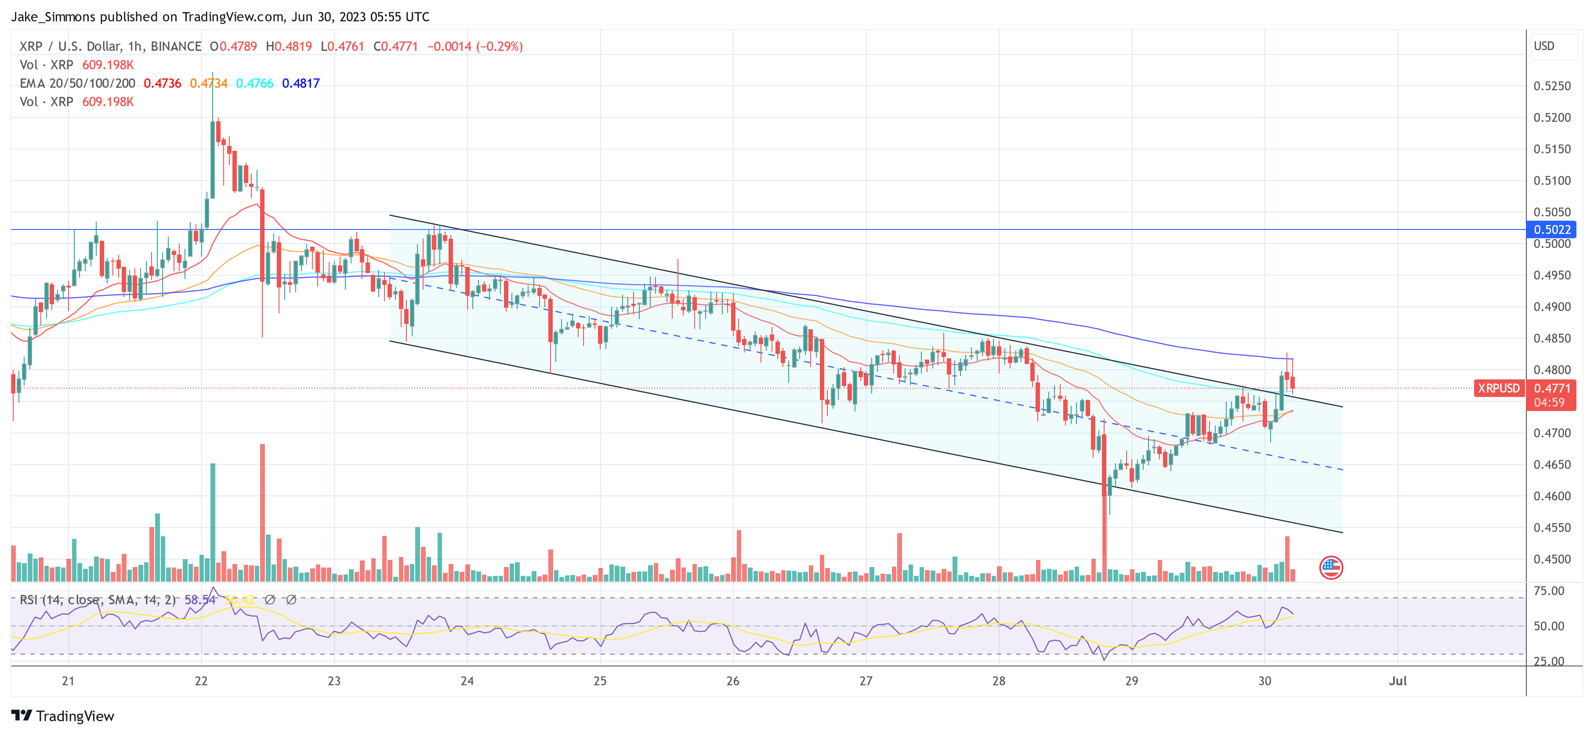Click the 0.5250 price axis label
Viewport: 1594px width, 735px height.
click(x=1552, y=86)
